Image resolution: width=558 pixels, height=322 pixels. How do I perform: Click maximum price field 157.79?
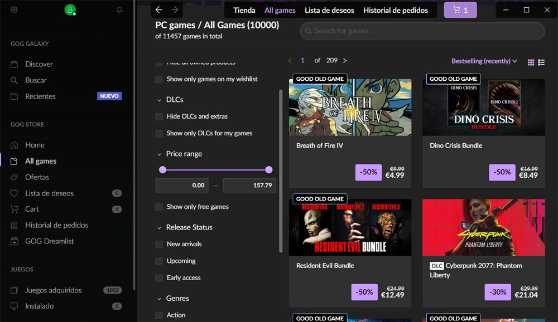pos(249,186)
